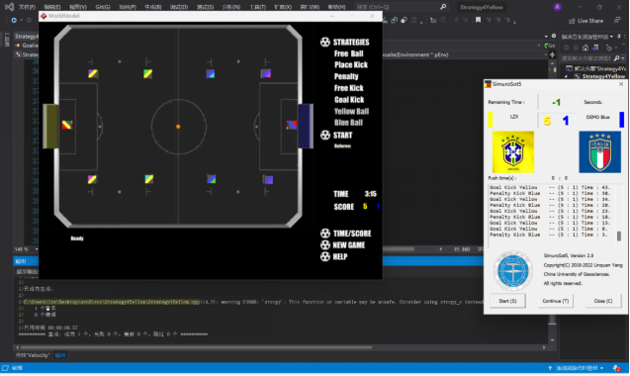The image size is (630, 376).
Task: Click the home icon in Solution Explorer
Action: pyautogui.click(x=585, y=47)
